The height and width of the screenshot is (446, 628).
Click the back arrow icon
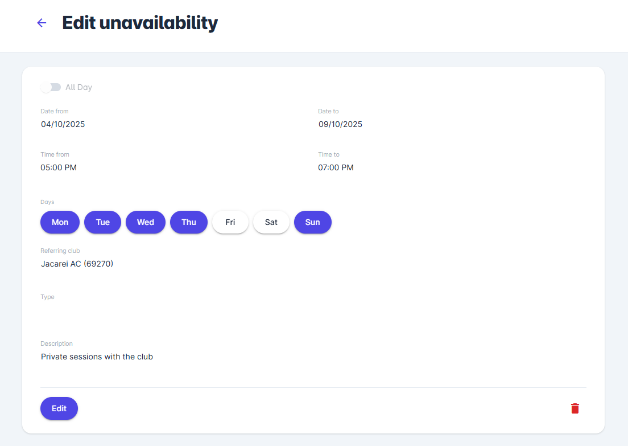tap(42, 23)
